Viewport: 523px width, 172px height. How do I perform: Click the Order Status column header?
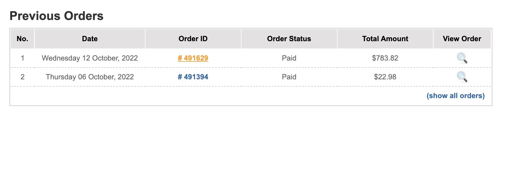(289, 39)
